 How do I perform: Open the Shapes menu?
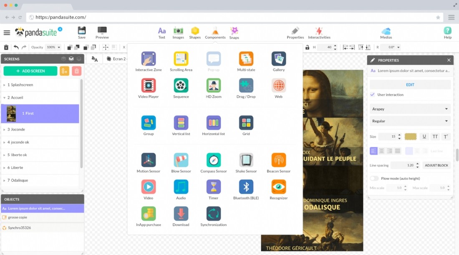195,33
